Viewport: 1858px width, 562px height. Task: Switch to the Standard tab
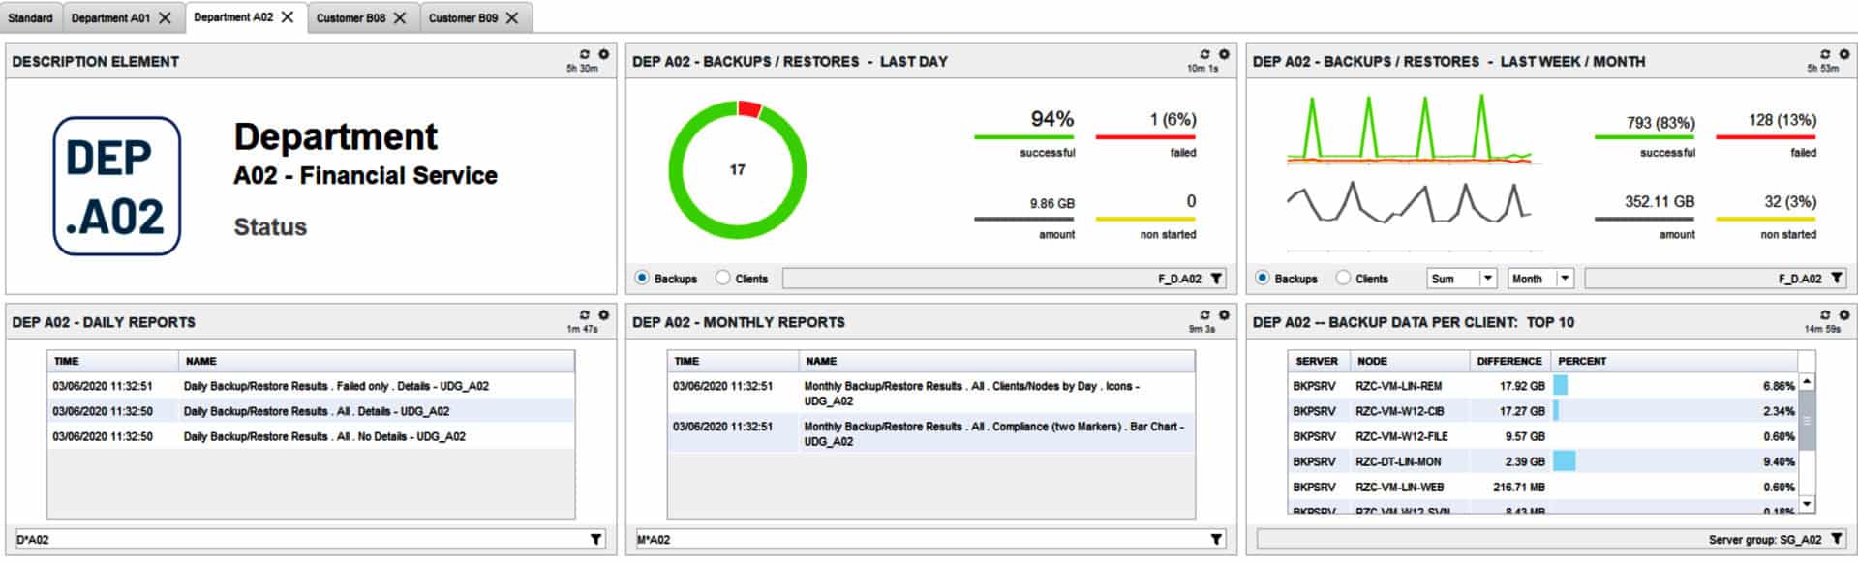[31, 18]
